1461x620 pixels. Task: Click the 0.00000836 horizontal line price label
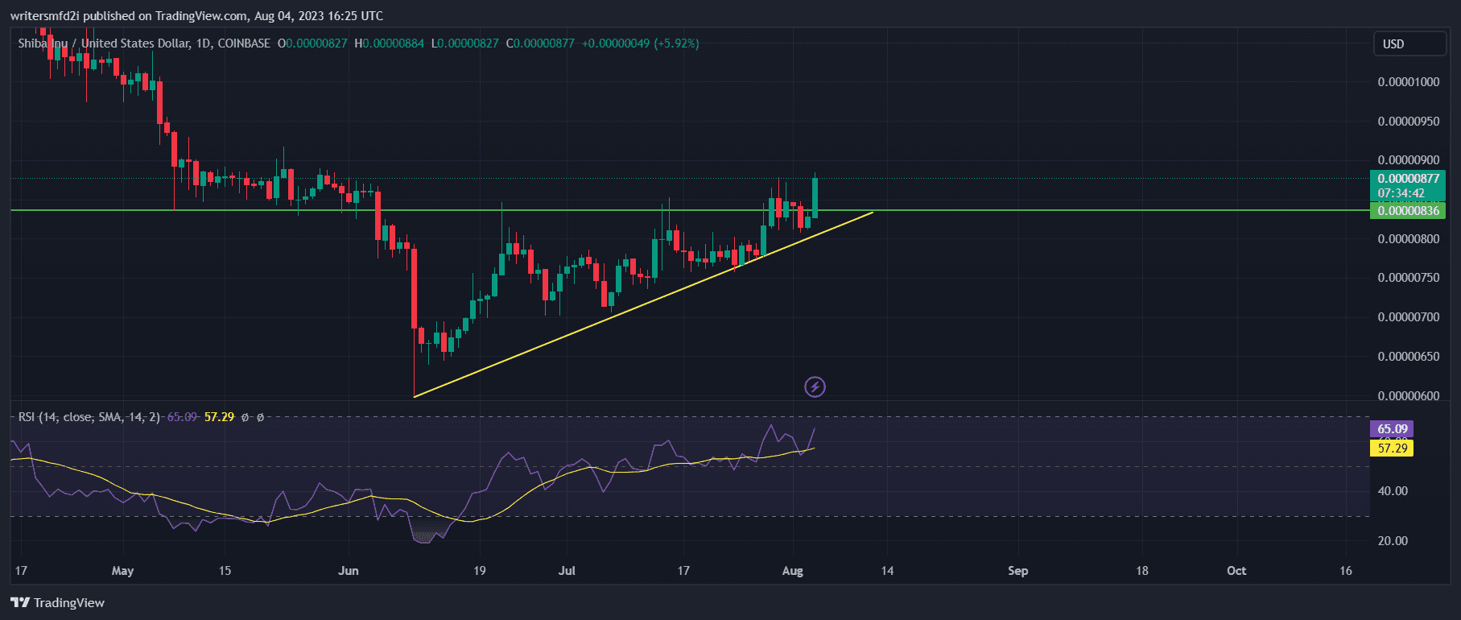tap(1408, 211)
